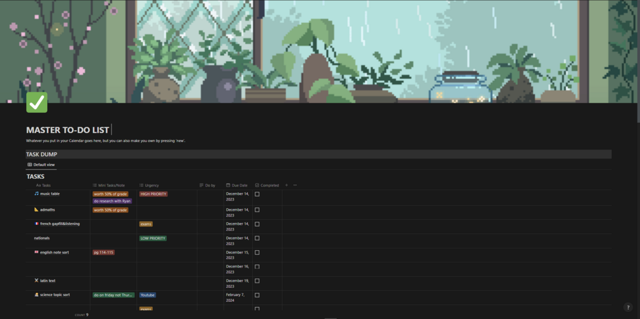640x319 pixels.
Task: Open the help question mark button
Action: point(628,308)
